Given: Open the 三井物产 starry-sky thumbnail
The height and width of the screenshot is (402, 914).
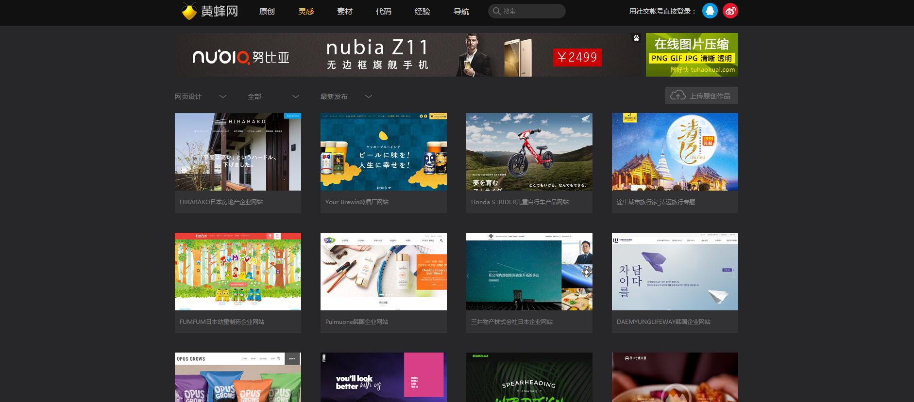Looking at the screenshot, I should coord(529,272).
